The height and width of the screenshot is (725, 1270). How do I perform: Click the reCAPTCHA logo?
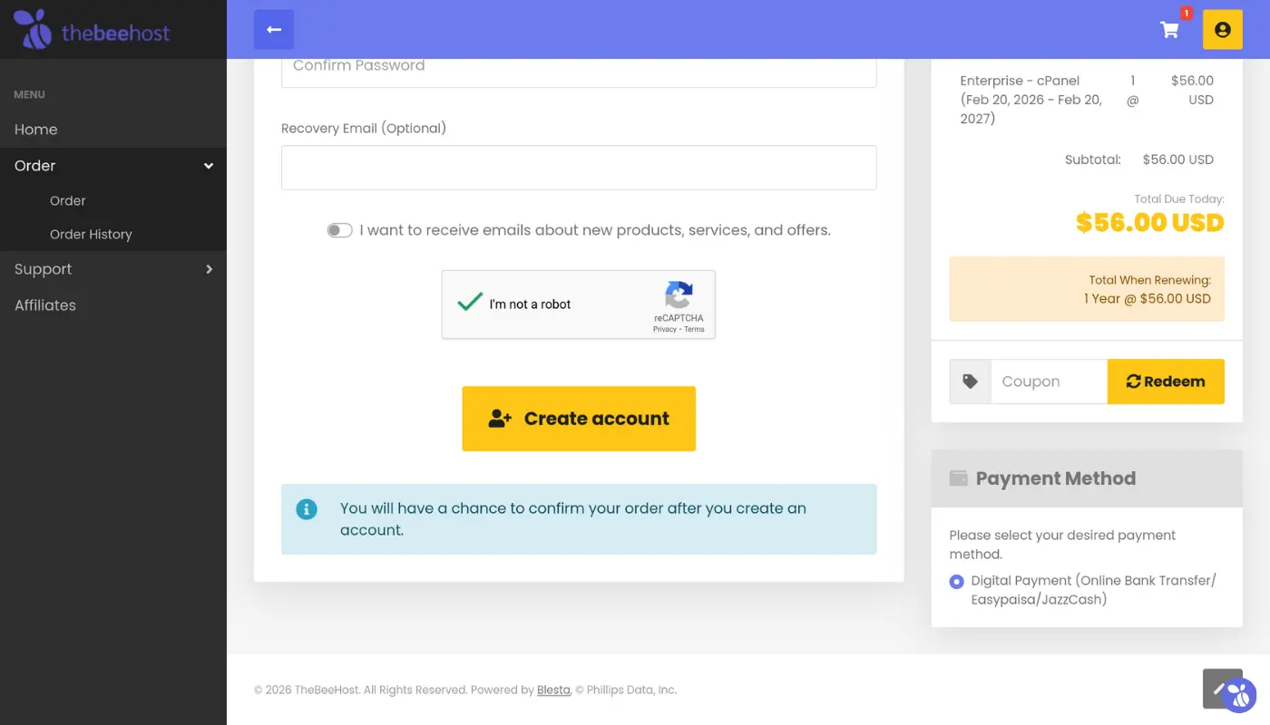click(x=679, y=295)
